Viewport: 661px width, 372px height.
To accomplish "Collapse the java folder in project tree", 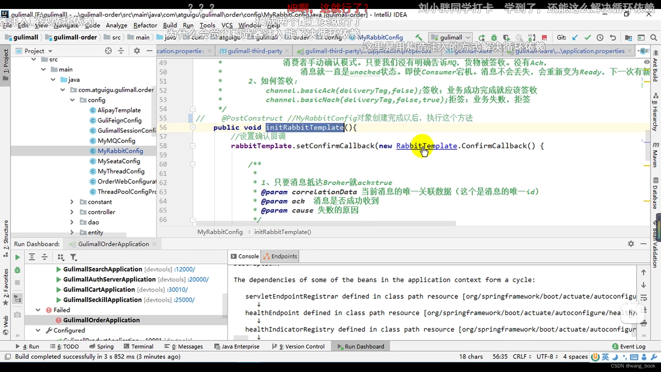I will 53,80.
